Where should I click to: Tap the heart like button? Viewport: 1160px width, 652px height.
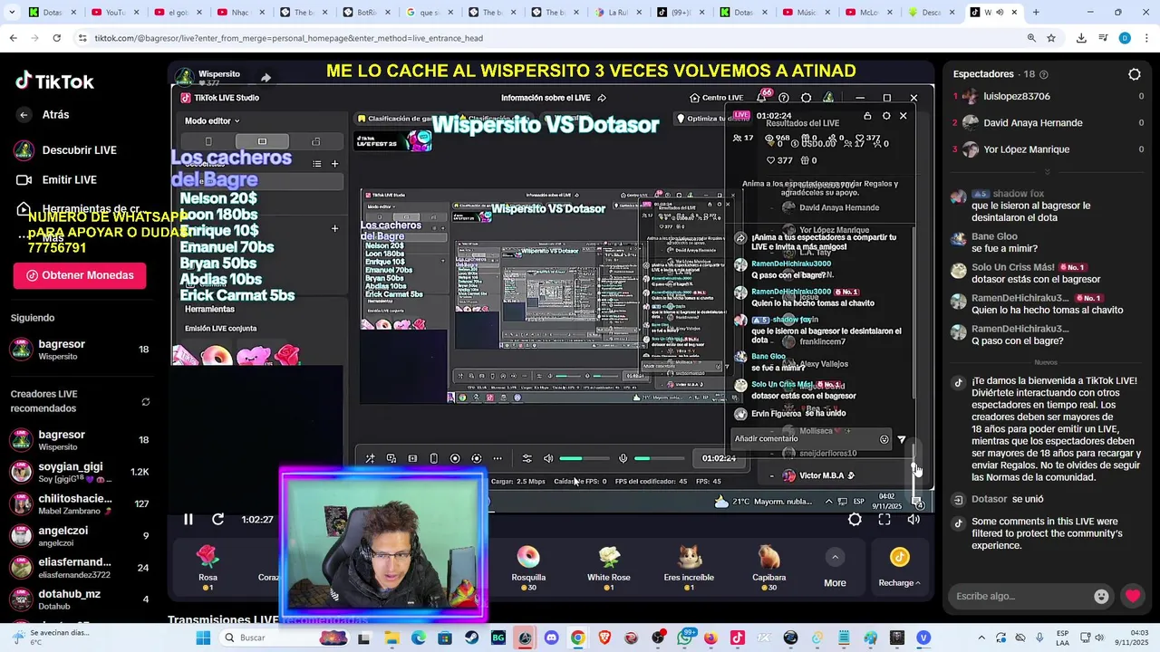coord(1133,596)
